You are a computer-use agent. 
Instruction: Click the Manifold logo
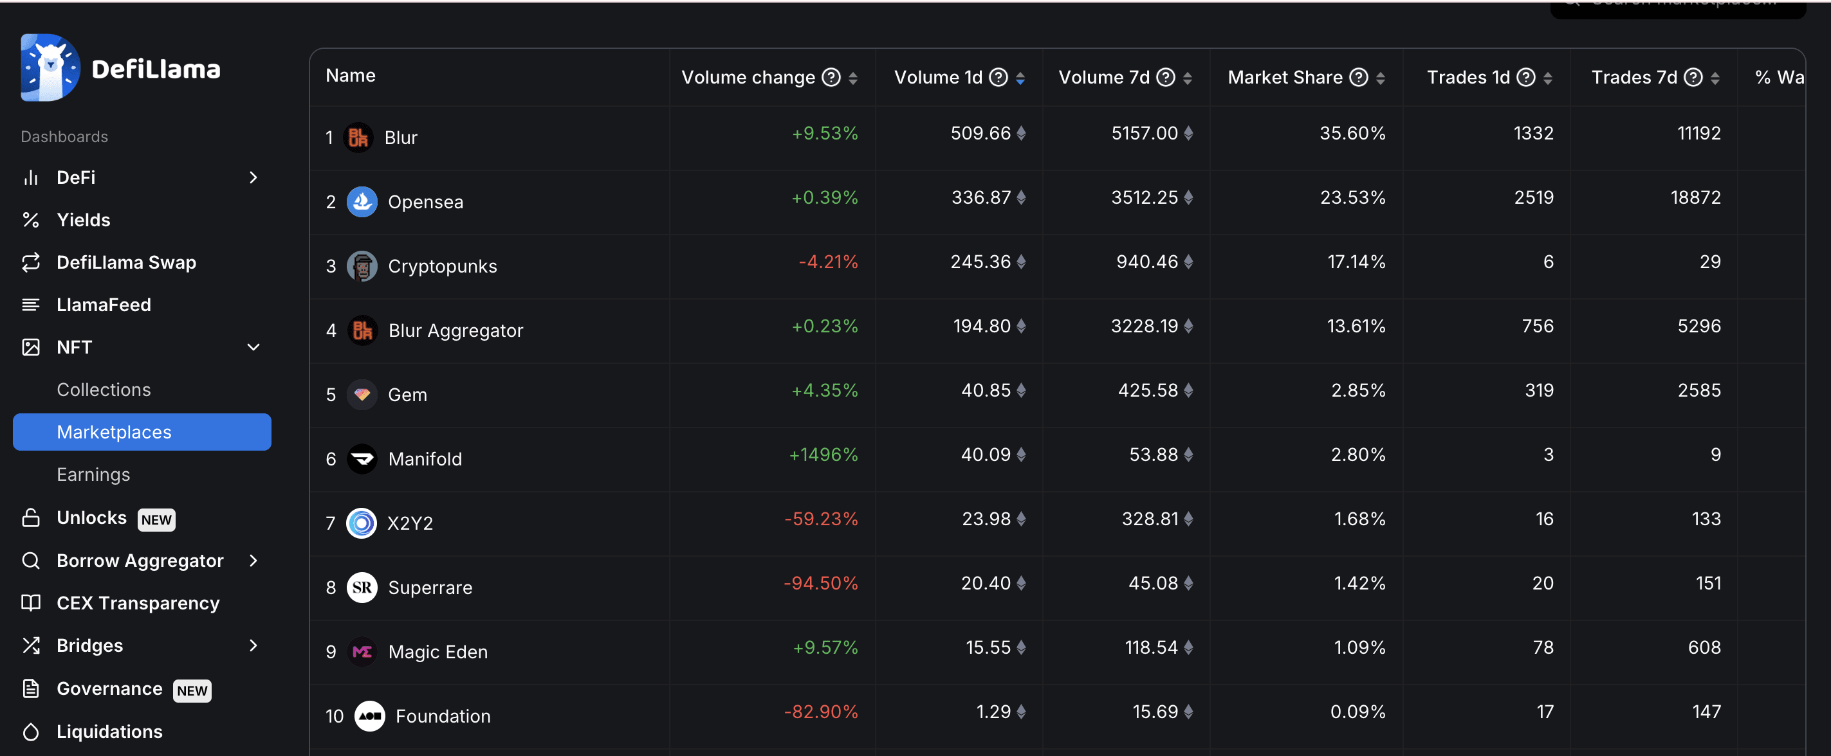(362, 459)
